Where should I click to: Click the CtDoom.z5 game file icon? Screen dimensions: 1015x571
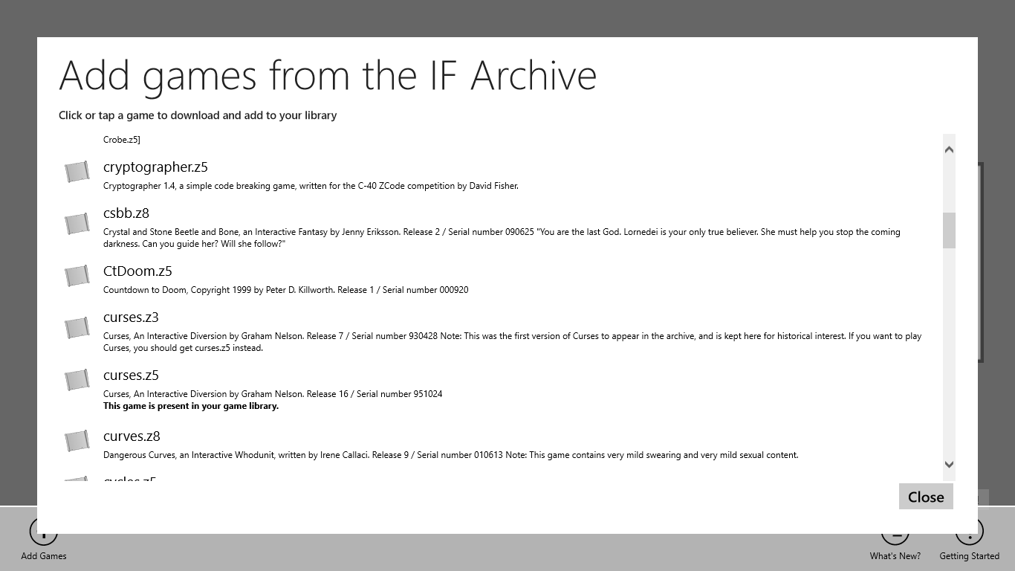(77, 276)
